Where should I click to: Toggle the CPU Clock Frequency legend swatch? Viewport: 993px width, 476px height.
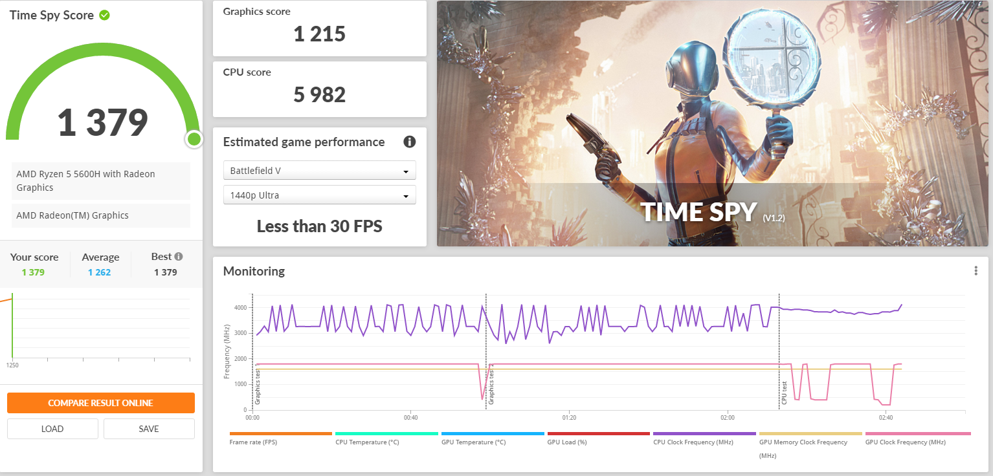pyautogui.click(x=704, y=434)
